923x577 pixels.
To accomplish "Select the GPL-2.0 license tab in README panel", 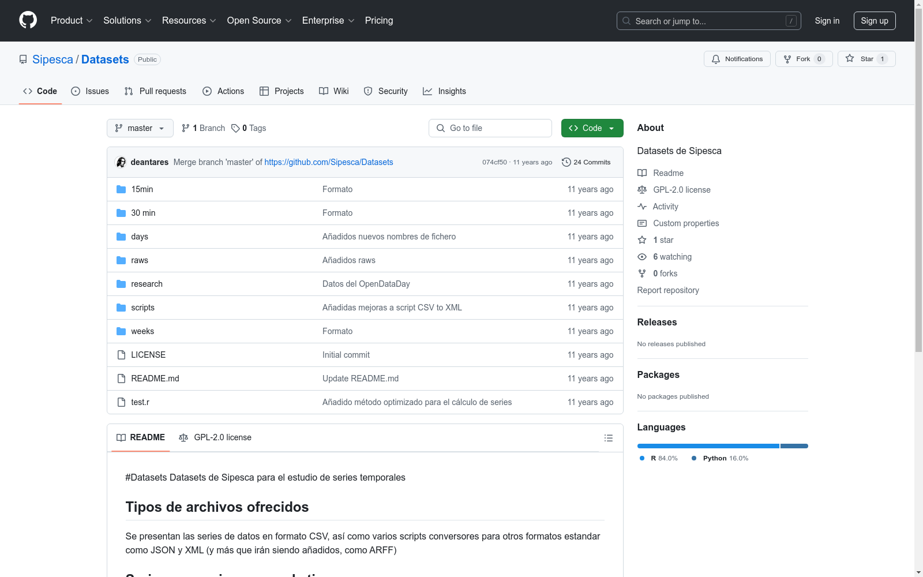I will (215, 437).
